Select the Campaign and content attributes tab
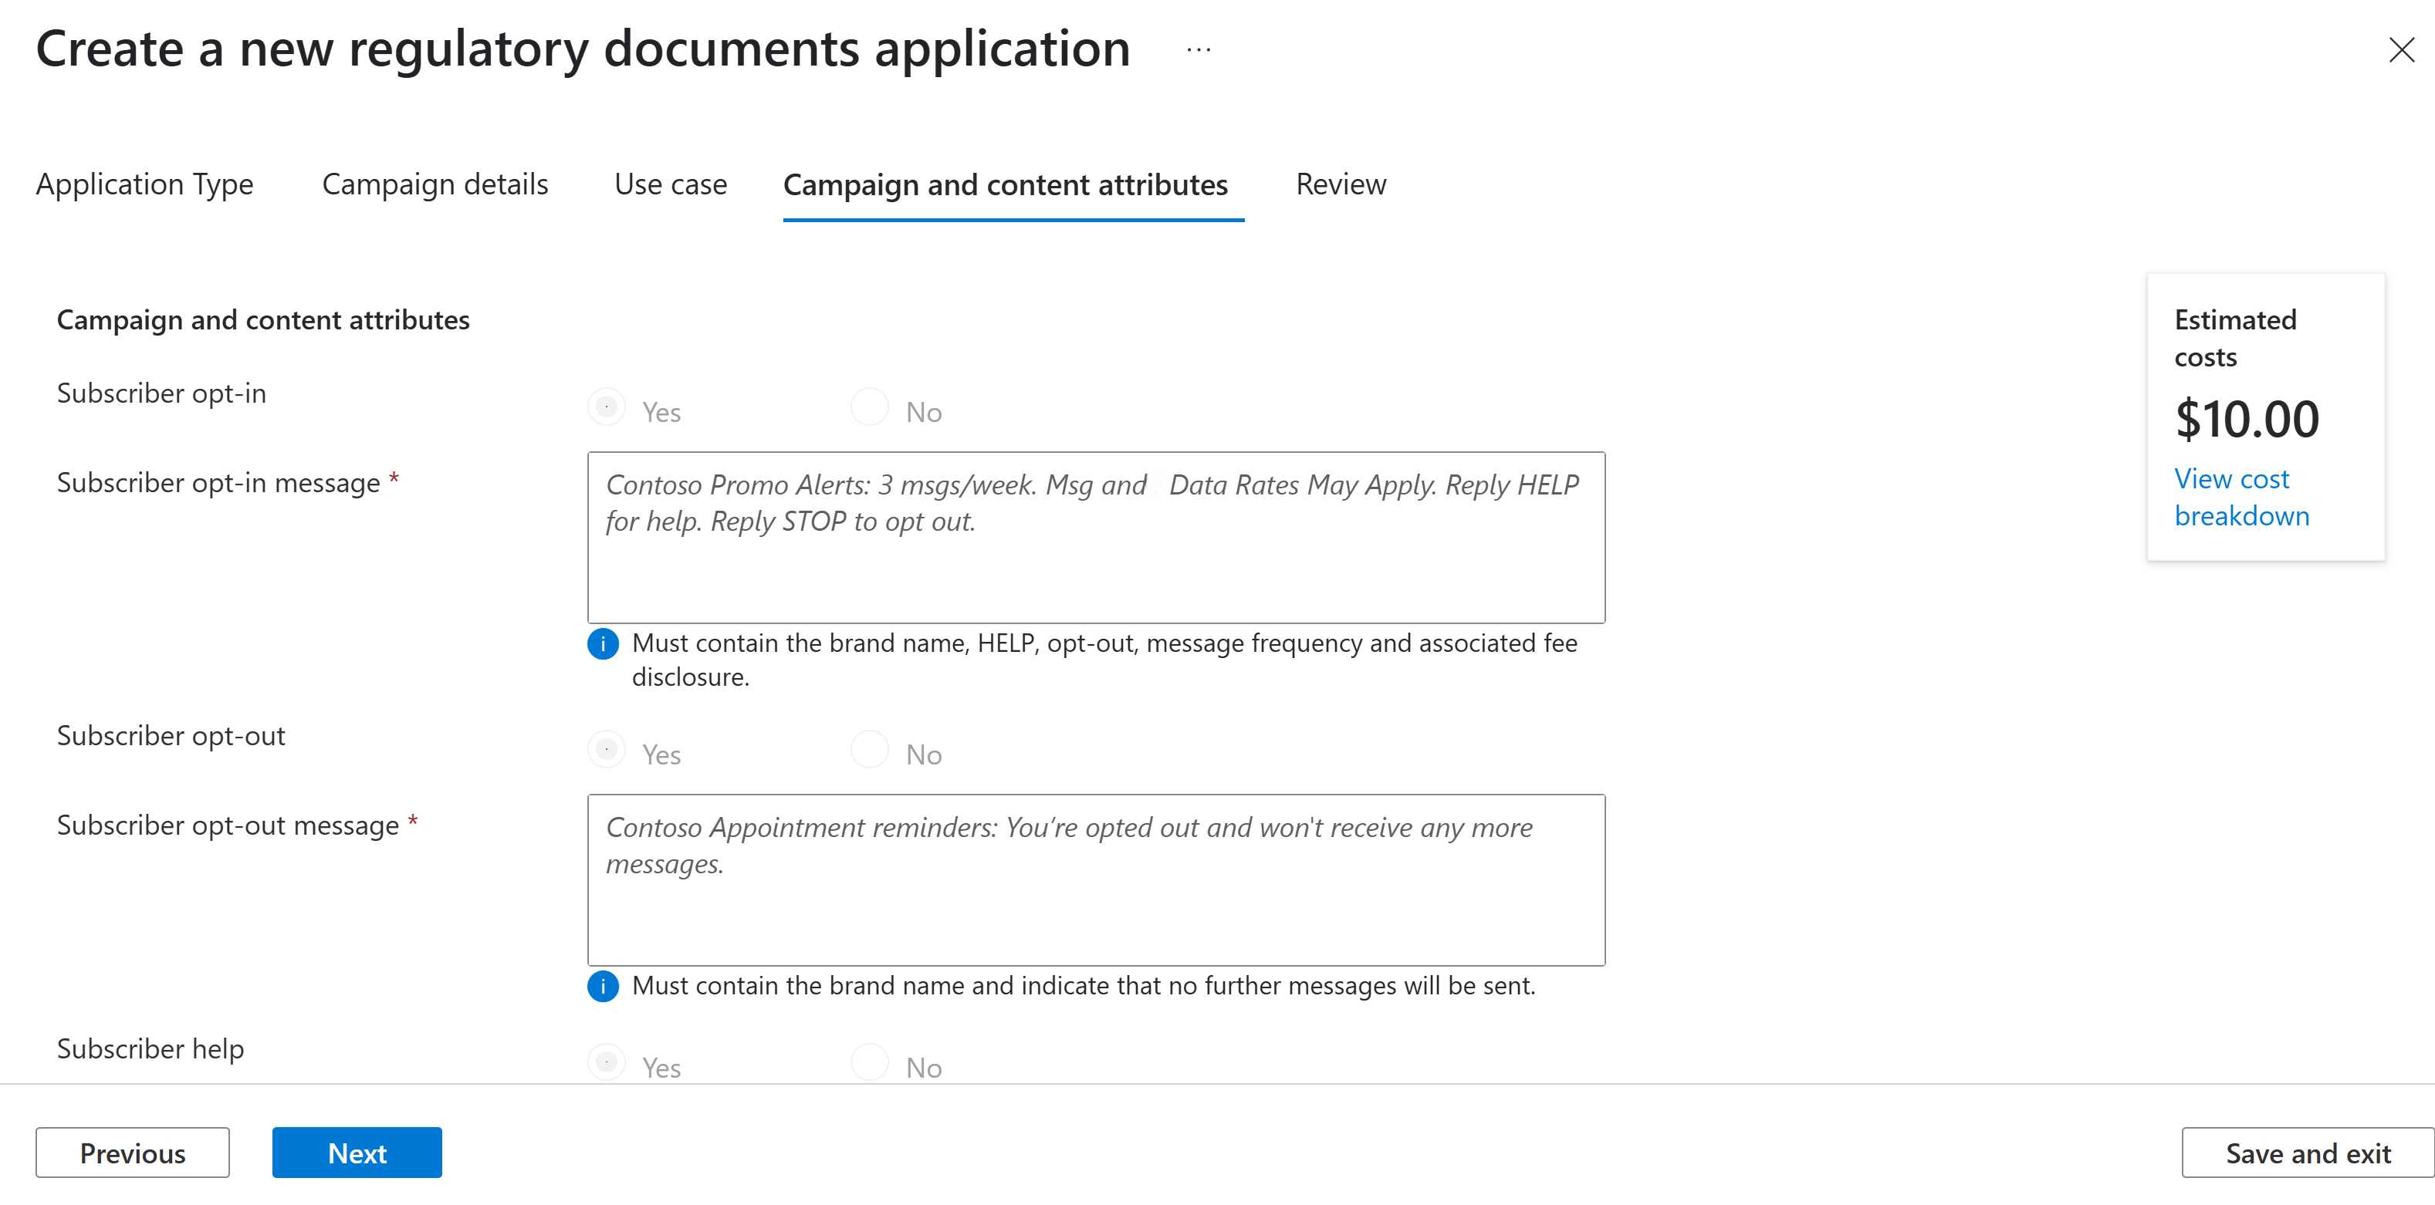Viewport: 2435px width, 1205px height. pyautogui.click(x=1006, y=185)
